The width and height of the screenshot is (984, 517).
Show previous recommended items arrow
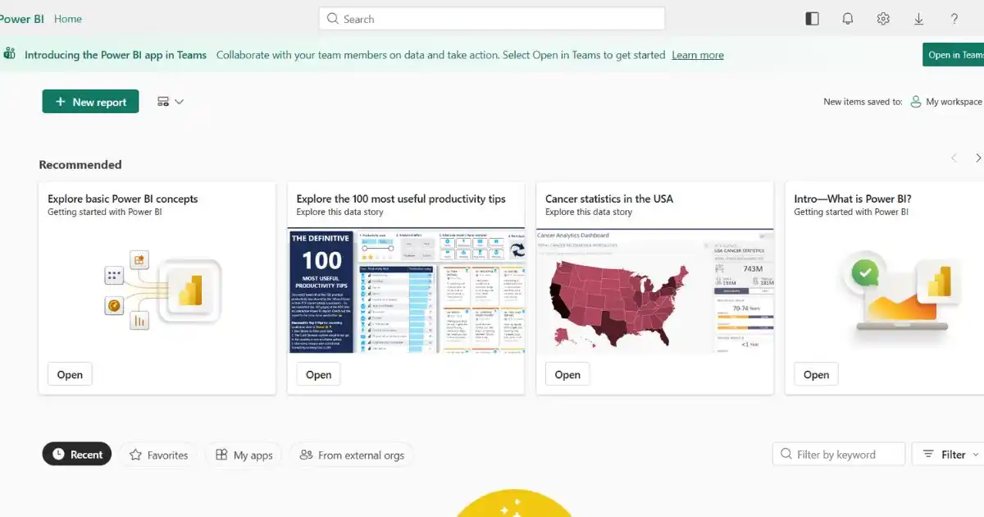[x=954, y=158]
